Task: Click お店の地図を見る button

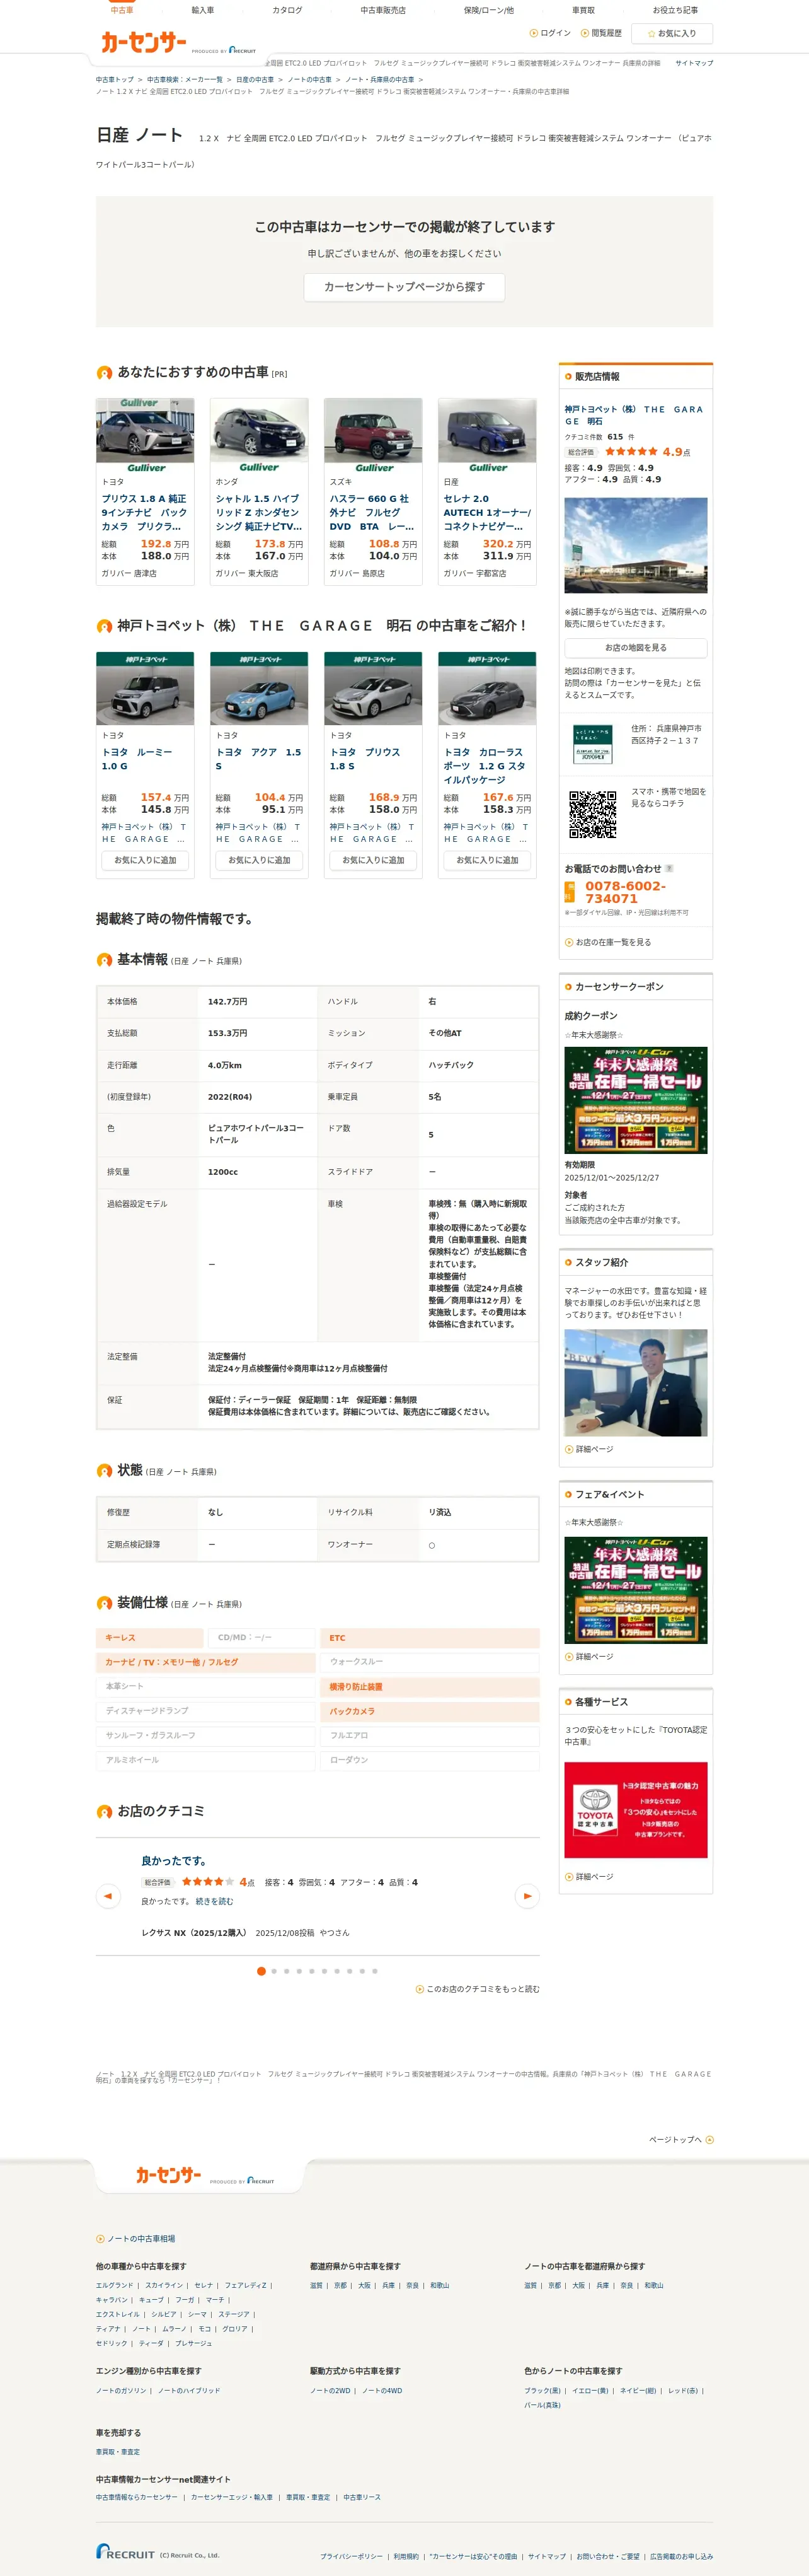Action: [635, 648]
